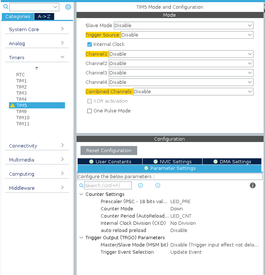Open the Slave Mode dropdown
The image size is (265, 275).
click(183, 25)
